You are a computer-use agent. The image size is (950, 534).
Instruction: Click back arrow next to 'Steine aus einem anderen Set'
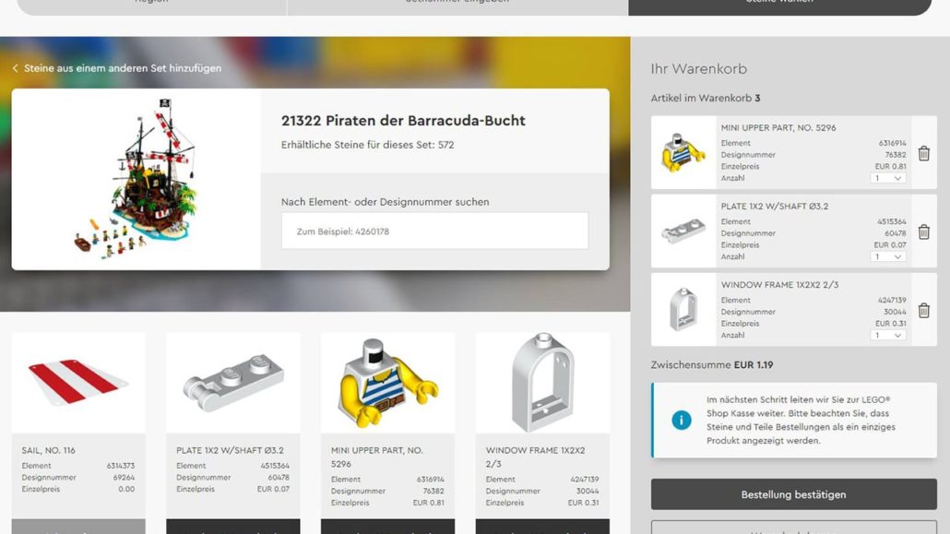pyautogui.click(x=15, y=68)
